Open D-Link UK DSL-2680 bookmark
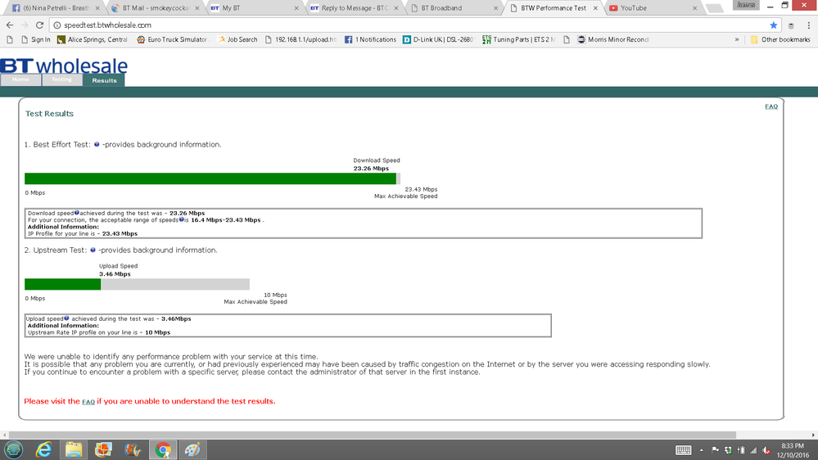Viewport: 818px width, 460px height. pyautogui.click(x=438, y=39)
